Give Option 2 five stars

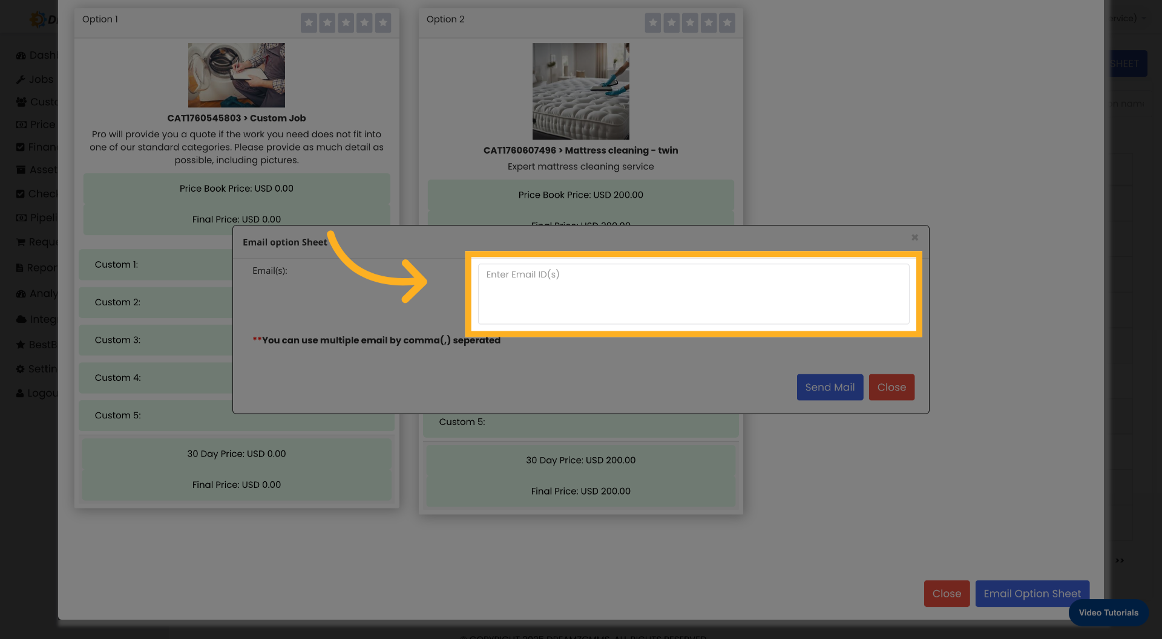726,23
